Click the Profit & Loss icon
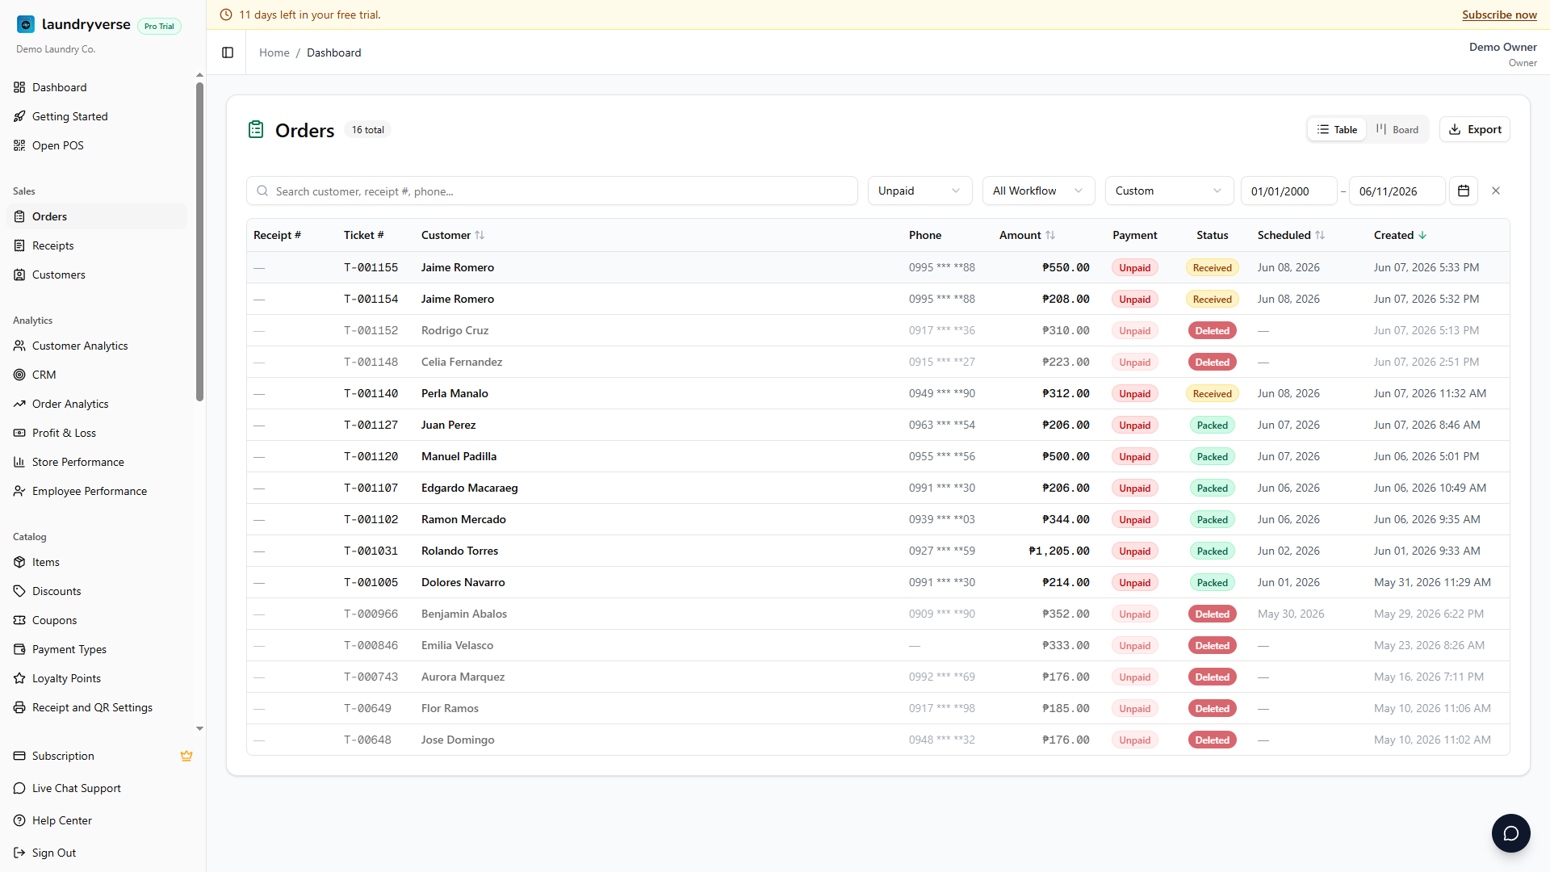The image size is (1550, 872). coord(19,433)
